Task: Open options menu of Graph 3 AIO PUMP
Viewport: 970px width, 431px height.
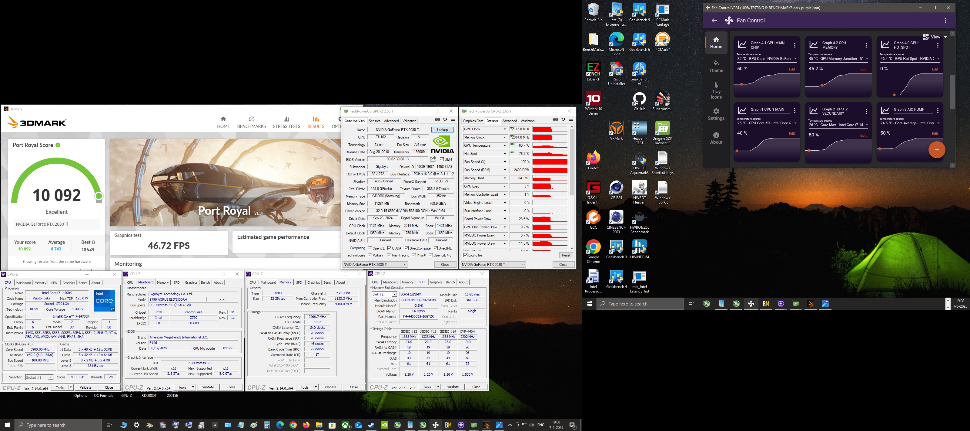Action: [x=938, y=111]
